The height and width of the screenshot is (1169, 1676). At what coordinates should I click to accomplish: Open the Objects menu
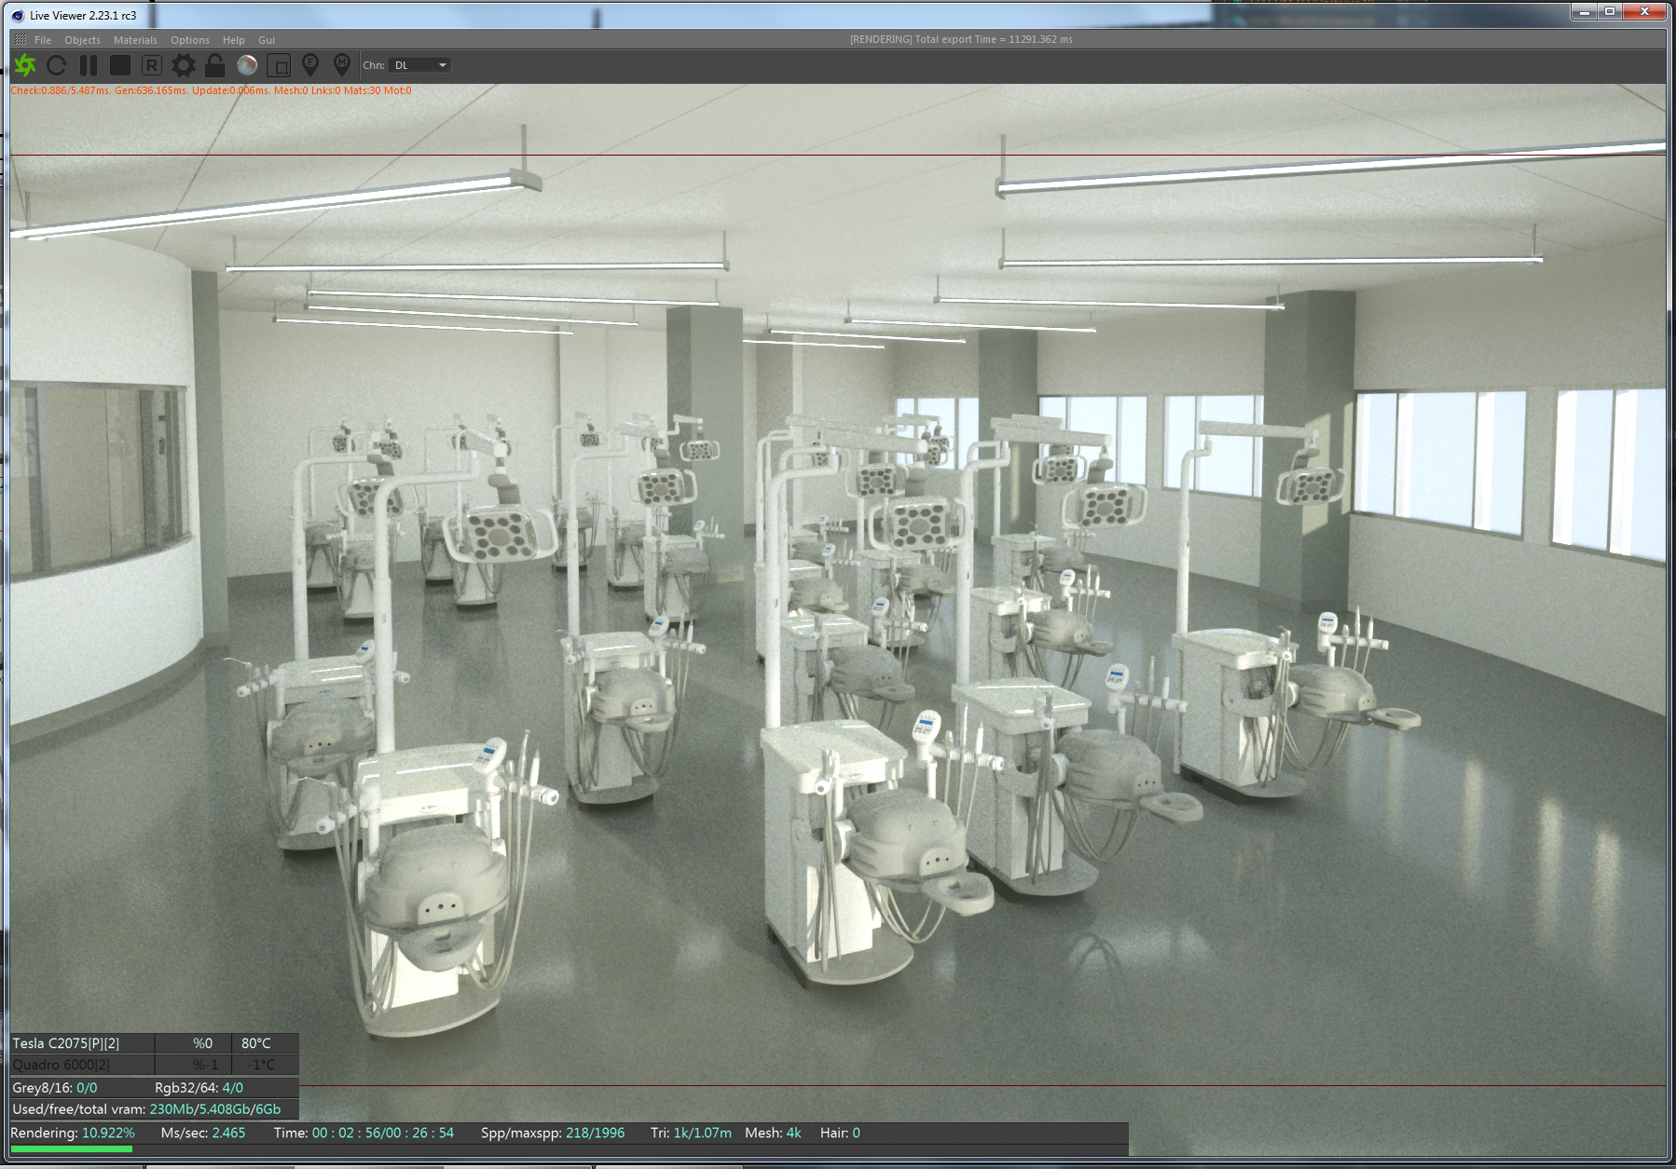82,40
